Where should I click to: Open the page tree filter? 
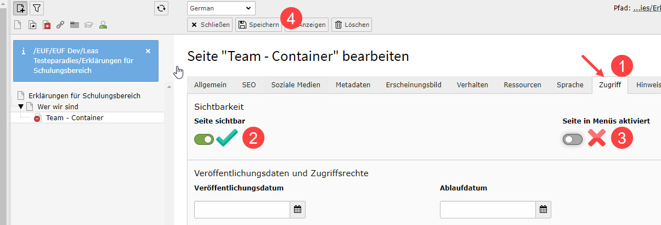[x=37, y=8]
